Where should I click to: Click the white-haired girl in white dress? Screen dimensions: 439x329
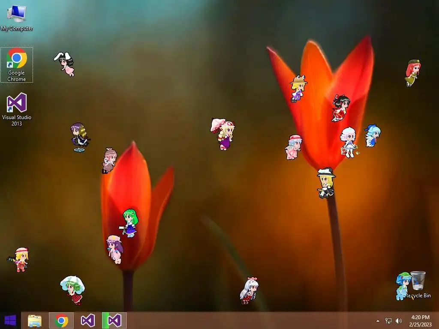pyautogui.click(x=349, y=142)
